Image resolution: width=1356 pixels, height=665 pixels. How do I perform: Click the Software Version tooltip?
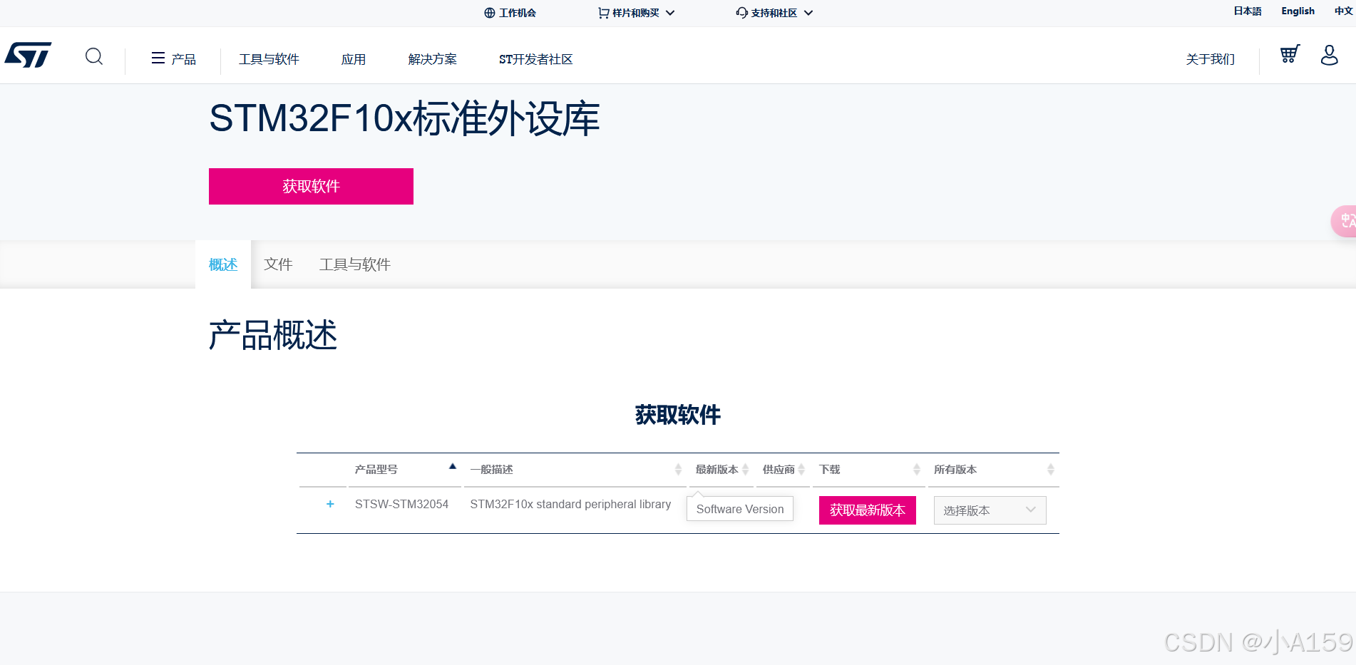point(740,509)
